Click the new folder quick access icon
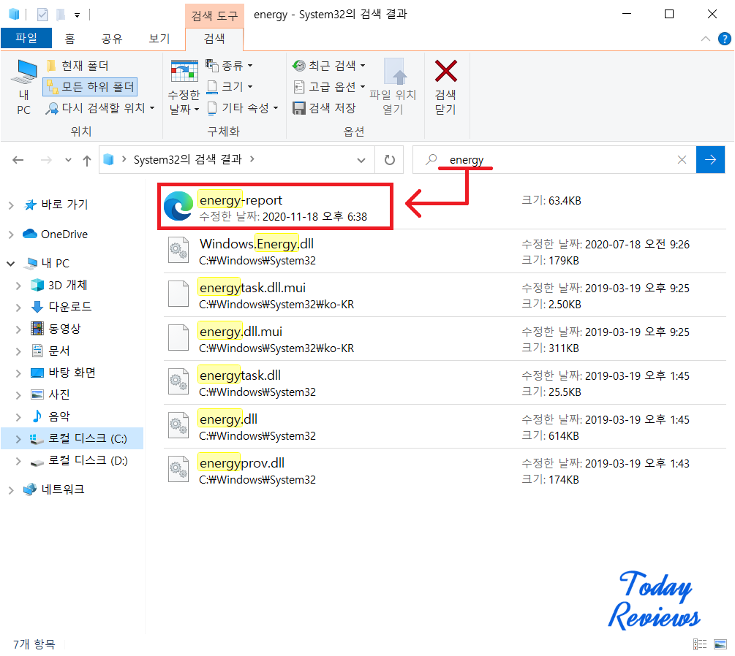 tap(61, 15)
